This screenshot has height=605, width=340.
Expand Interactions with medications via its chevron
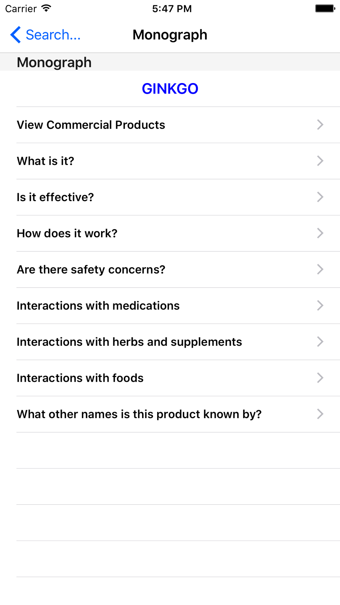click(x=320, y=306)
